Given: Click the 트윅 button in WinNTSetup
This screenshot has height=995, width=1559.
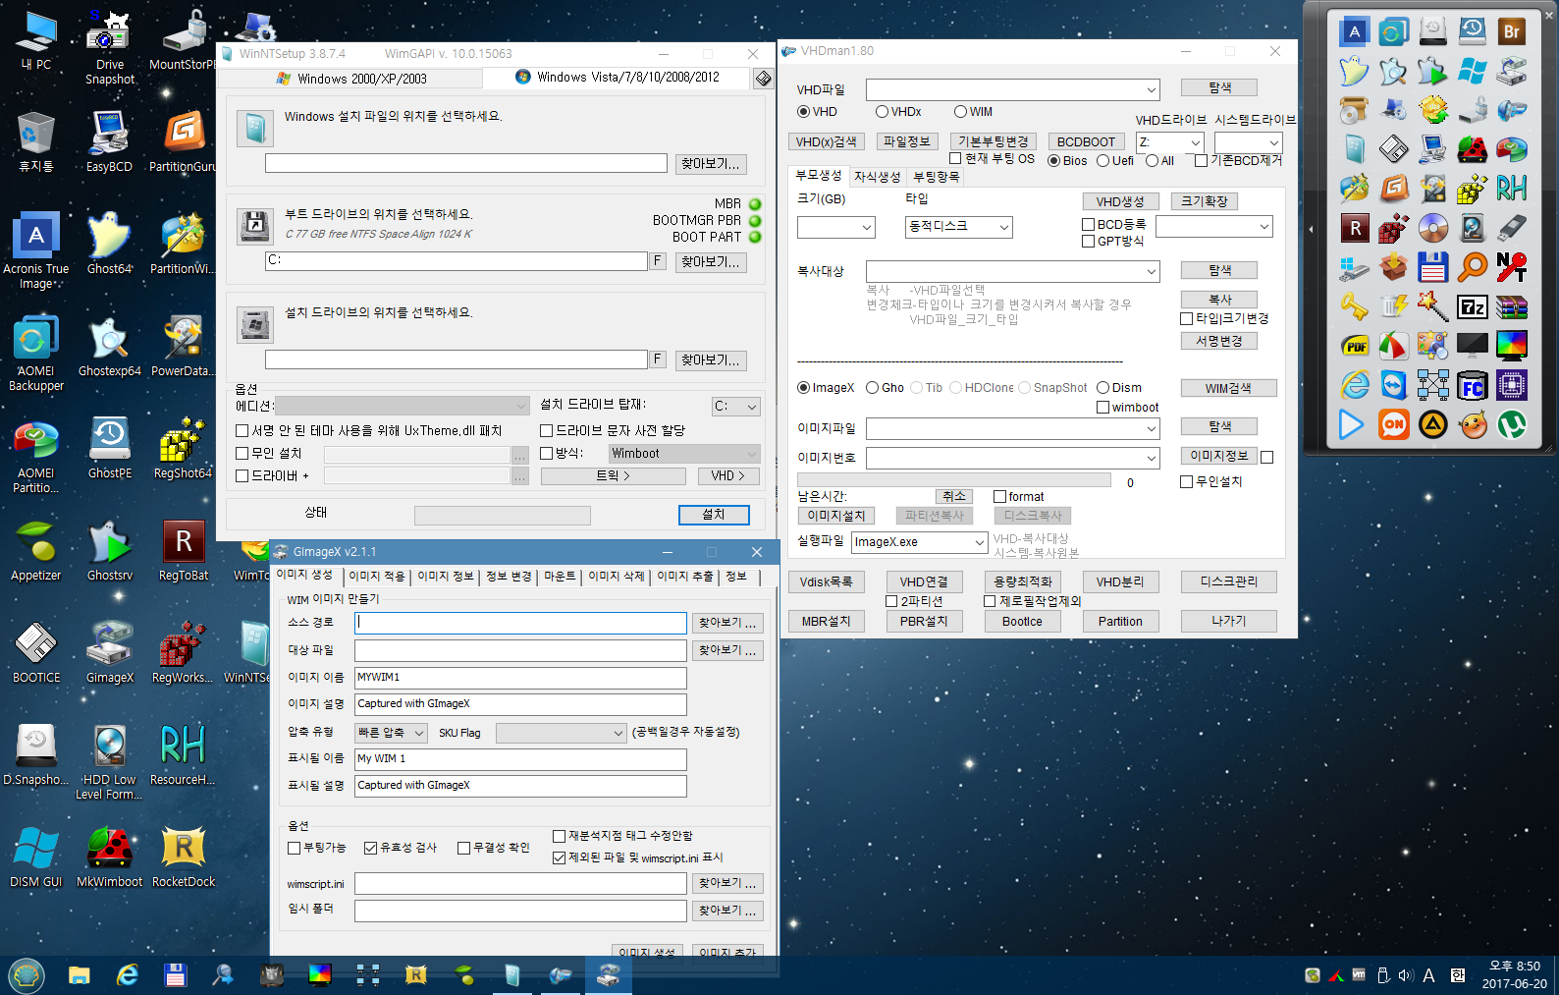Looking at the screenshot, I should pyautogui.click(x=613, y=475).
